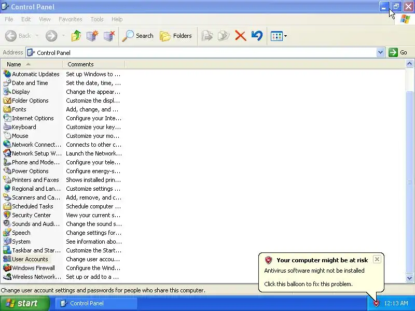Select the Network Setup Wizard icon
The width and height of the screenshot is (415, 311).
pos(7,153)
